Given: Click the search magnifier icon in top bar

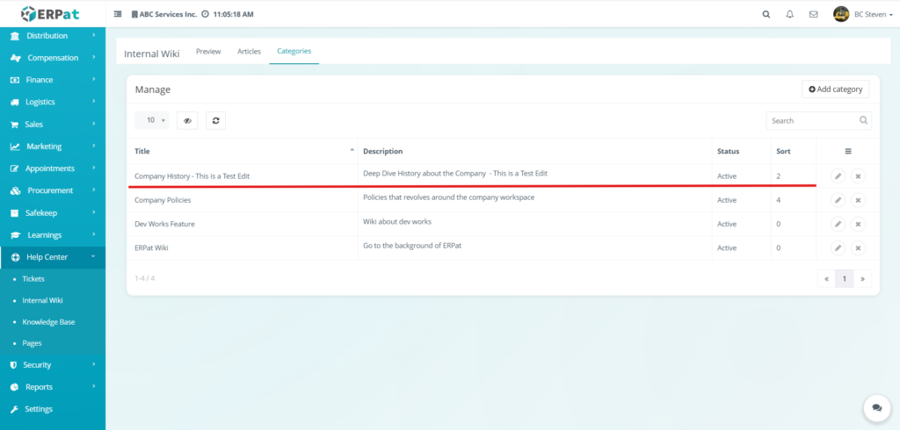Looking at the screenshot, I should point(766,14).
